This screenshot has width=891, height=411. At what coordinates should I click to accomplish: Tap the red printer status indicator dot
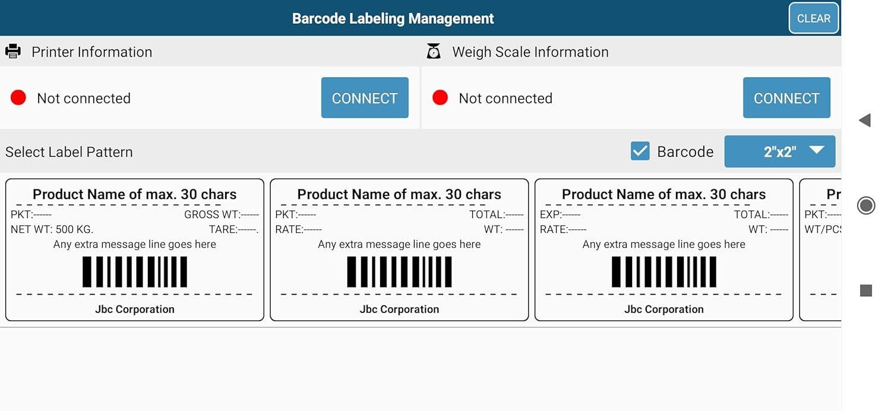point(18,98)
